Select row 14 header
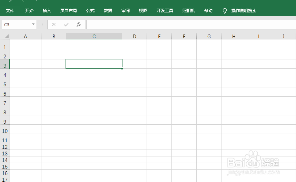The height and width of the screenshot is (182, 296). point(5,160)
